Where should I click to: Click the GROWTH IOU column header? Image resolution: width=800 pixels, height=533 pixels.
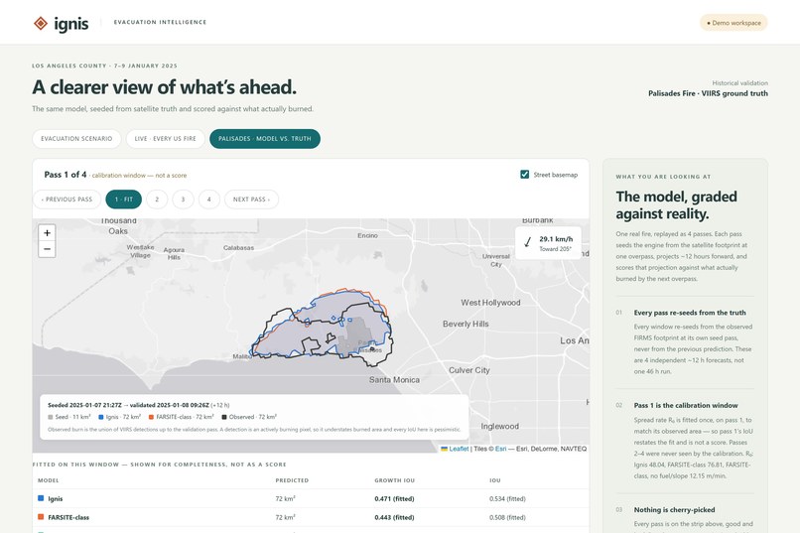tap(394, 480)
